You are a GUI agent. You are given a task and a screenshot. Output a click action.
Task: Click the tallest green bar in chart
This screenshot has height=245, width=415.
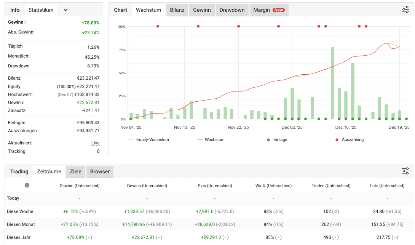click(x=332, y=83)
